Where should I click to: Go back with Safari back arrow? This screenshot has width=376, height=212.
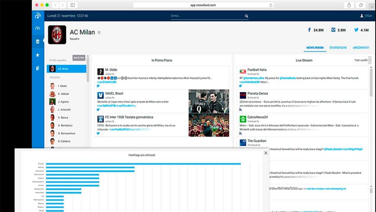pyautogui.click(x=55, y=5)
